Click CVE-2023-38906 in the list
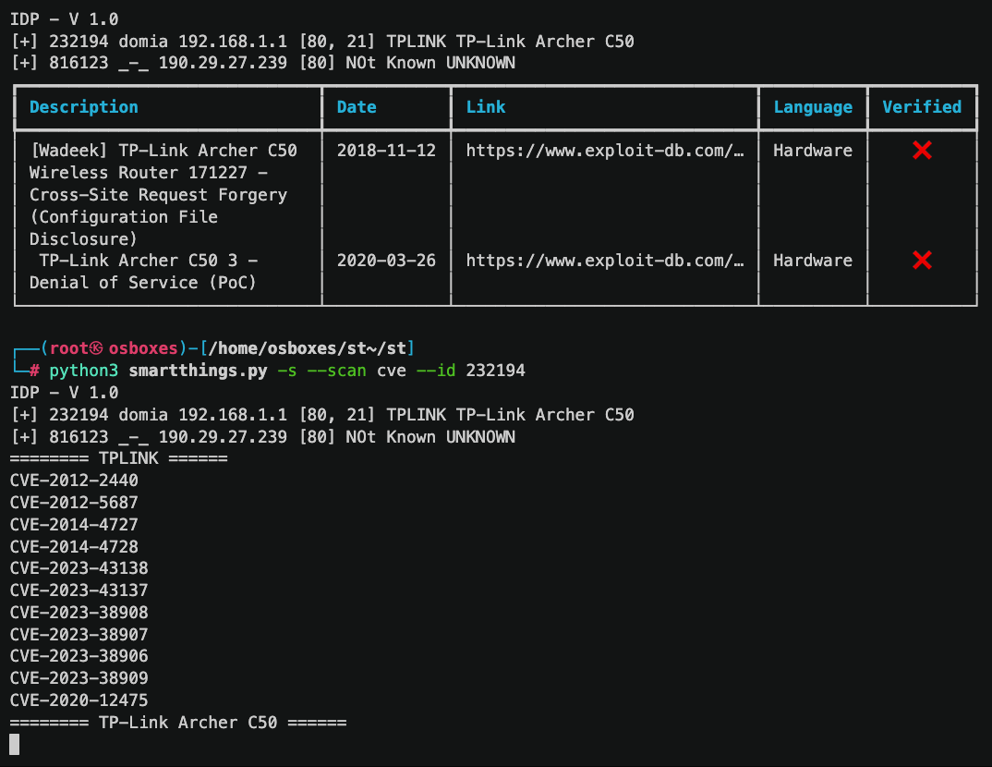This screenshot has width=992, height=767. click(x=79, y=656)
